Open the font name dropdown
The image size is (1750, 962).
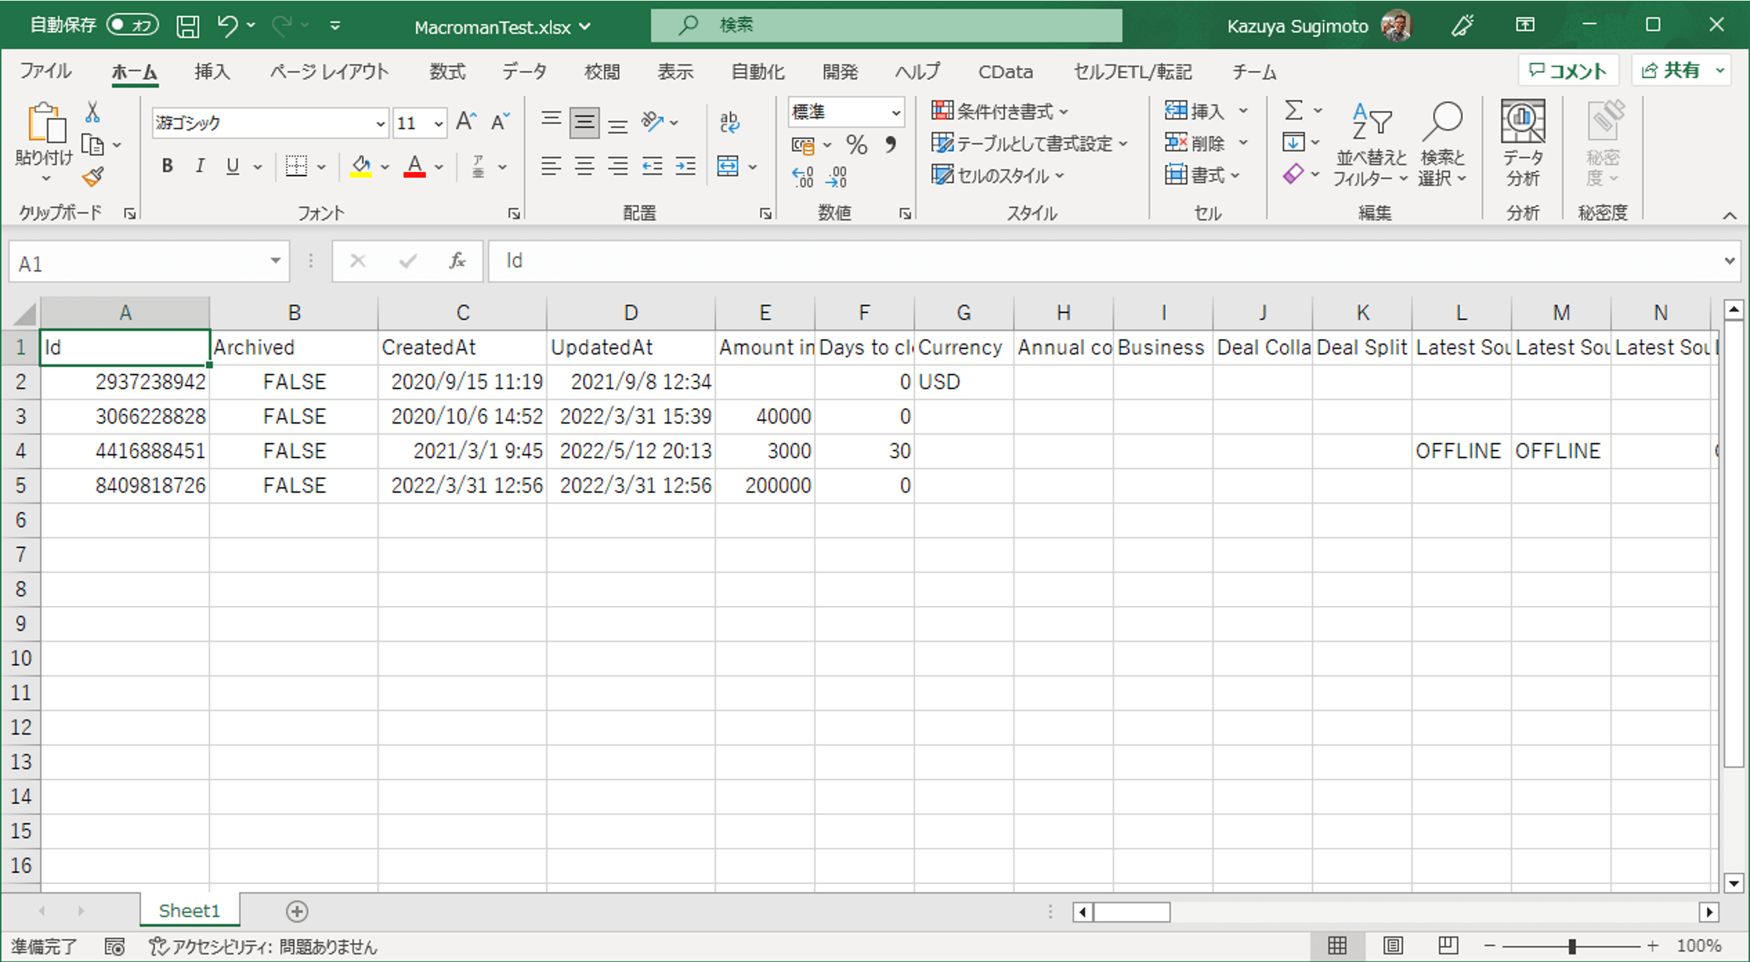(380, 124)
